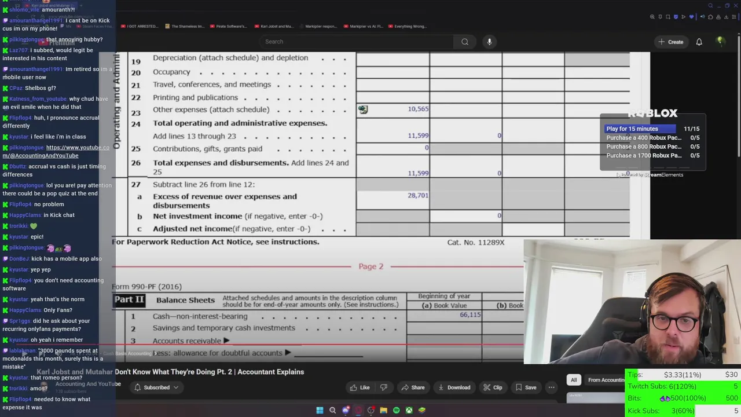741x417 pixels.
Task: Save video to playlist
Action: [x=526, y=387]
